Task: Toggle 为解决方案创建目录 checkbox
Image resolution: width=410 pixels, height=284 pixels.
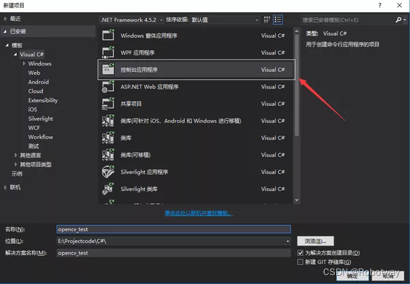Action: tap(300, 253)
